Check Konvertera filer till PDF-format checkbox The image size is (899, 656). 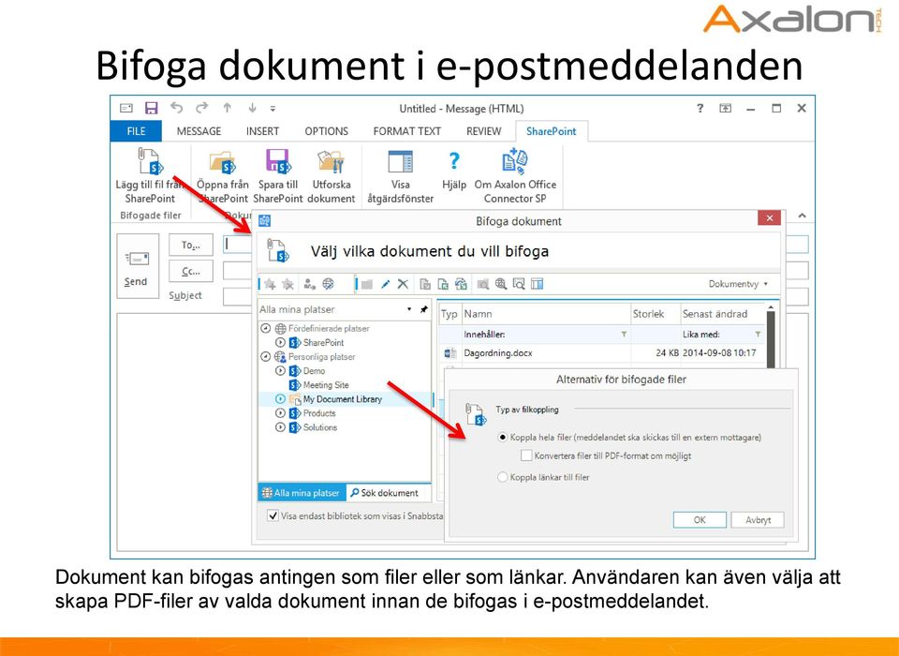[525, 455]
